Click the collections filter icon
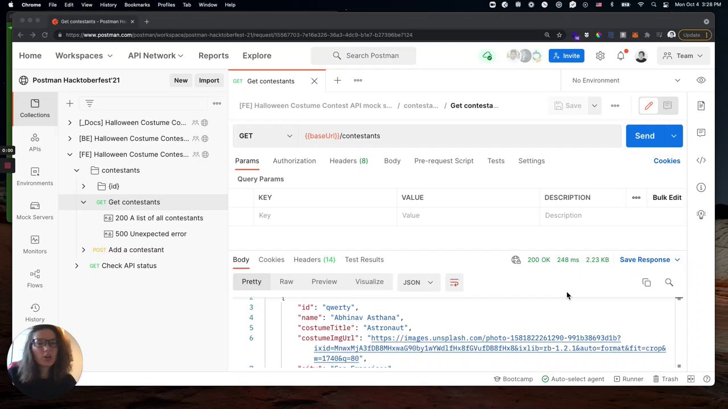This screenshot has width=728, height=409. (x=89, y=103)
